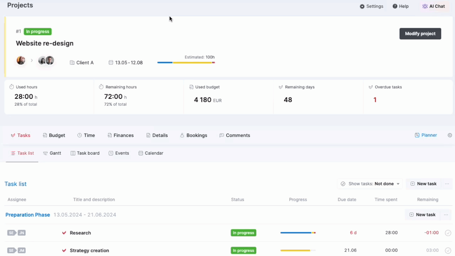Switch to the Time tab
The height and width of the screenshot is (256, 455).
tap(86, 135)
